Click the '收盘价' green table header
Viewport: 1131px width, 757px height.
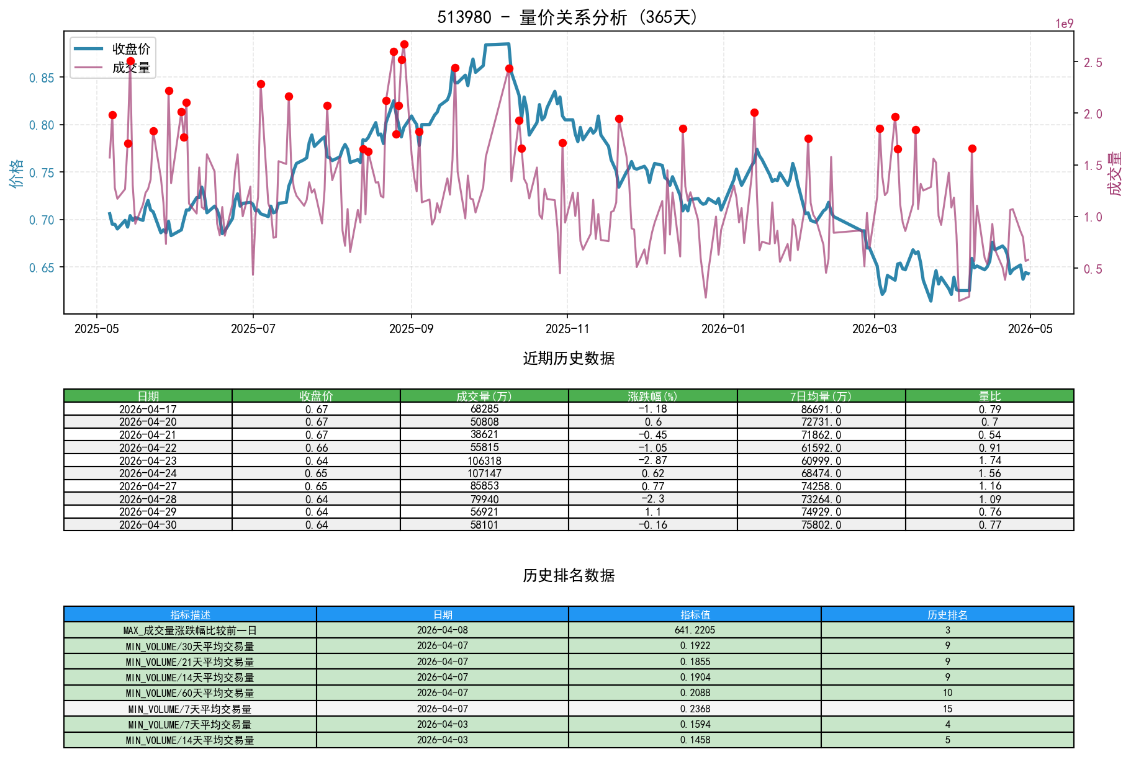316,396
